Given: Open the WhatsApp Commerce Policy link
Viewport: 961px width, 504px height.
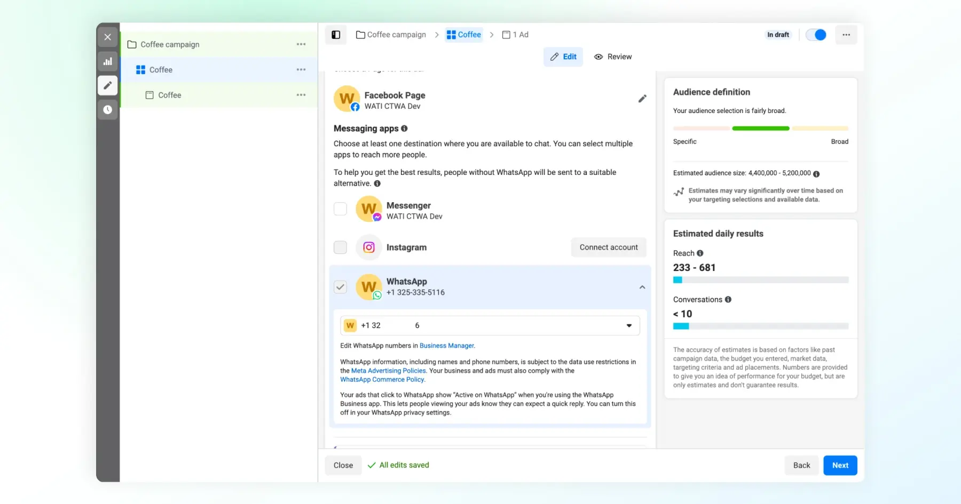Looking at the screenshot, I should [382, 380].
